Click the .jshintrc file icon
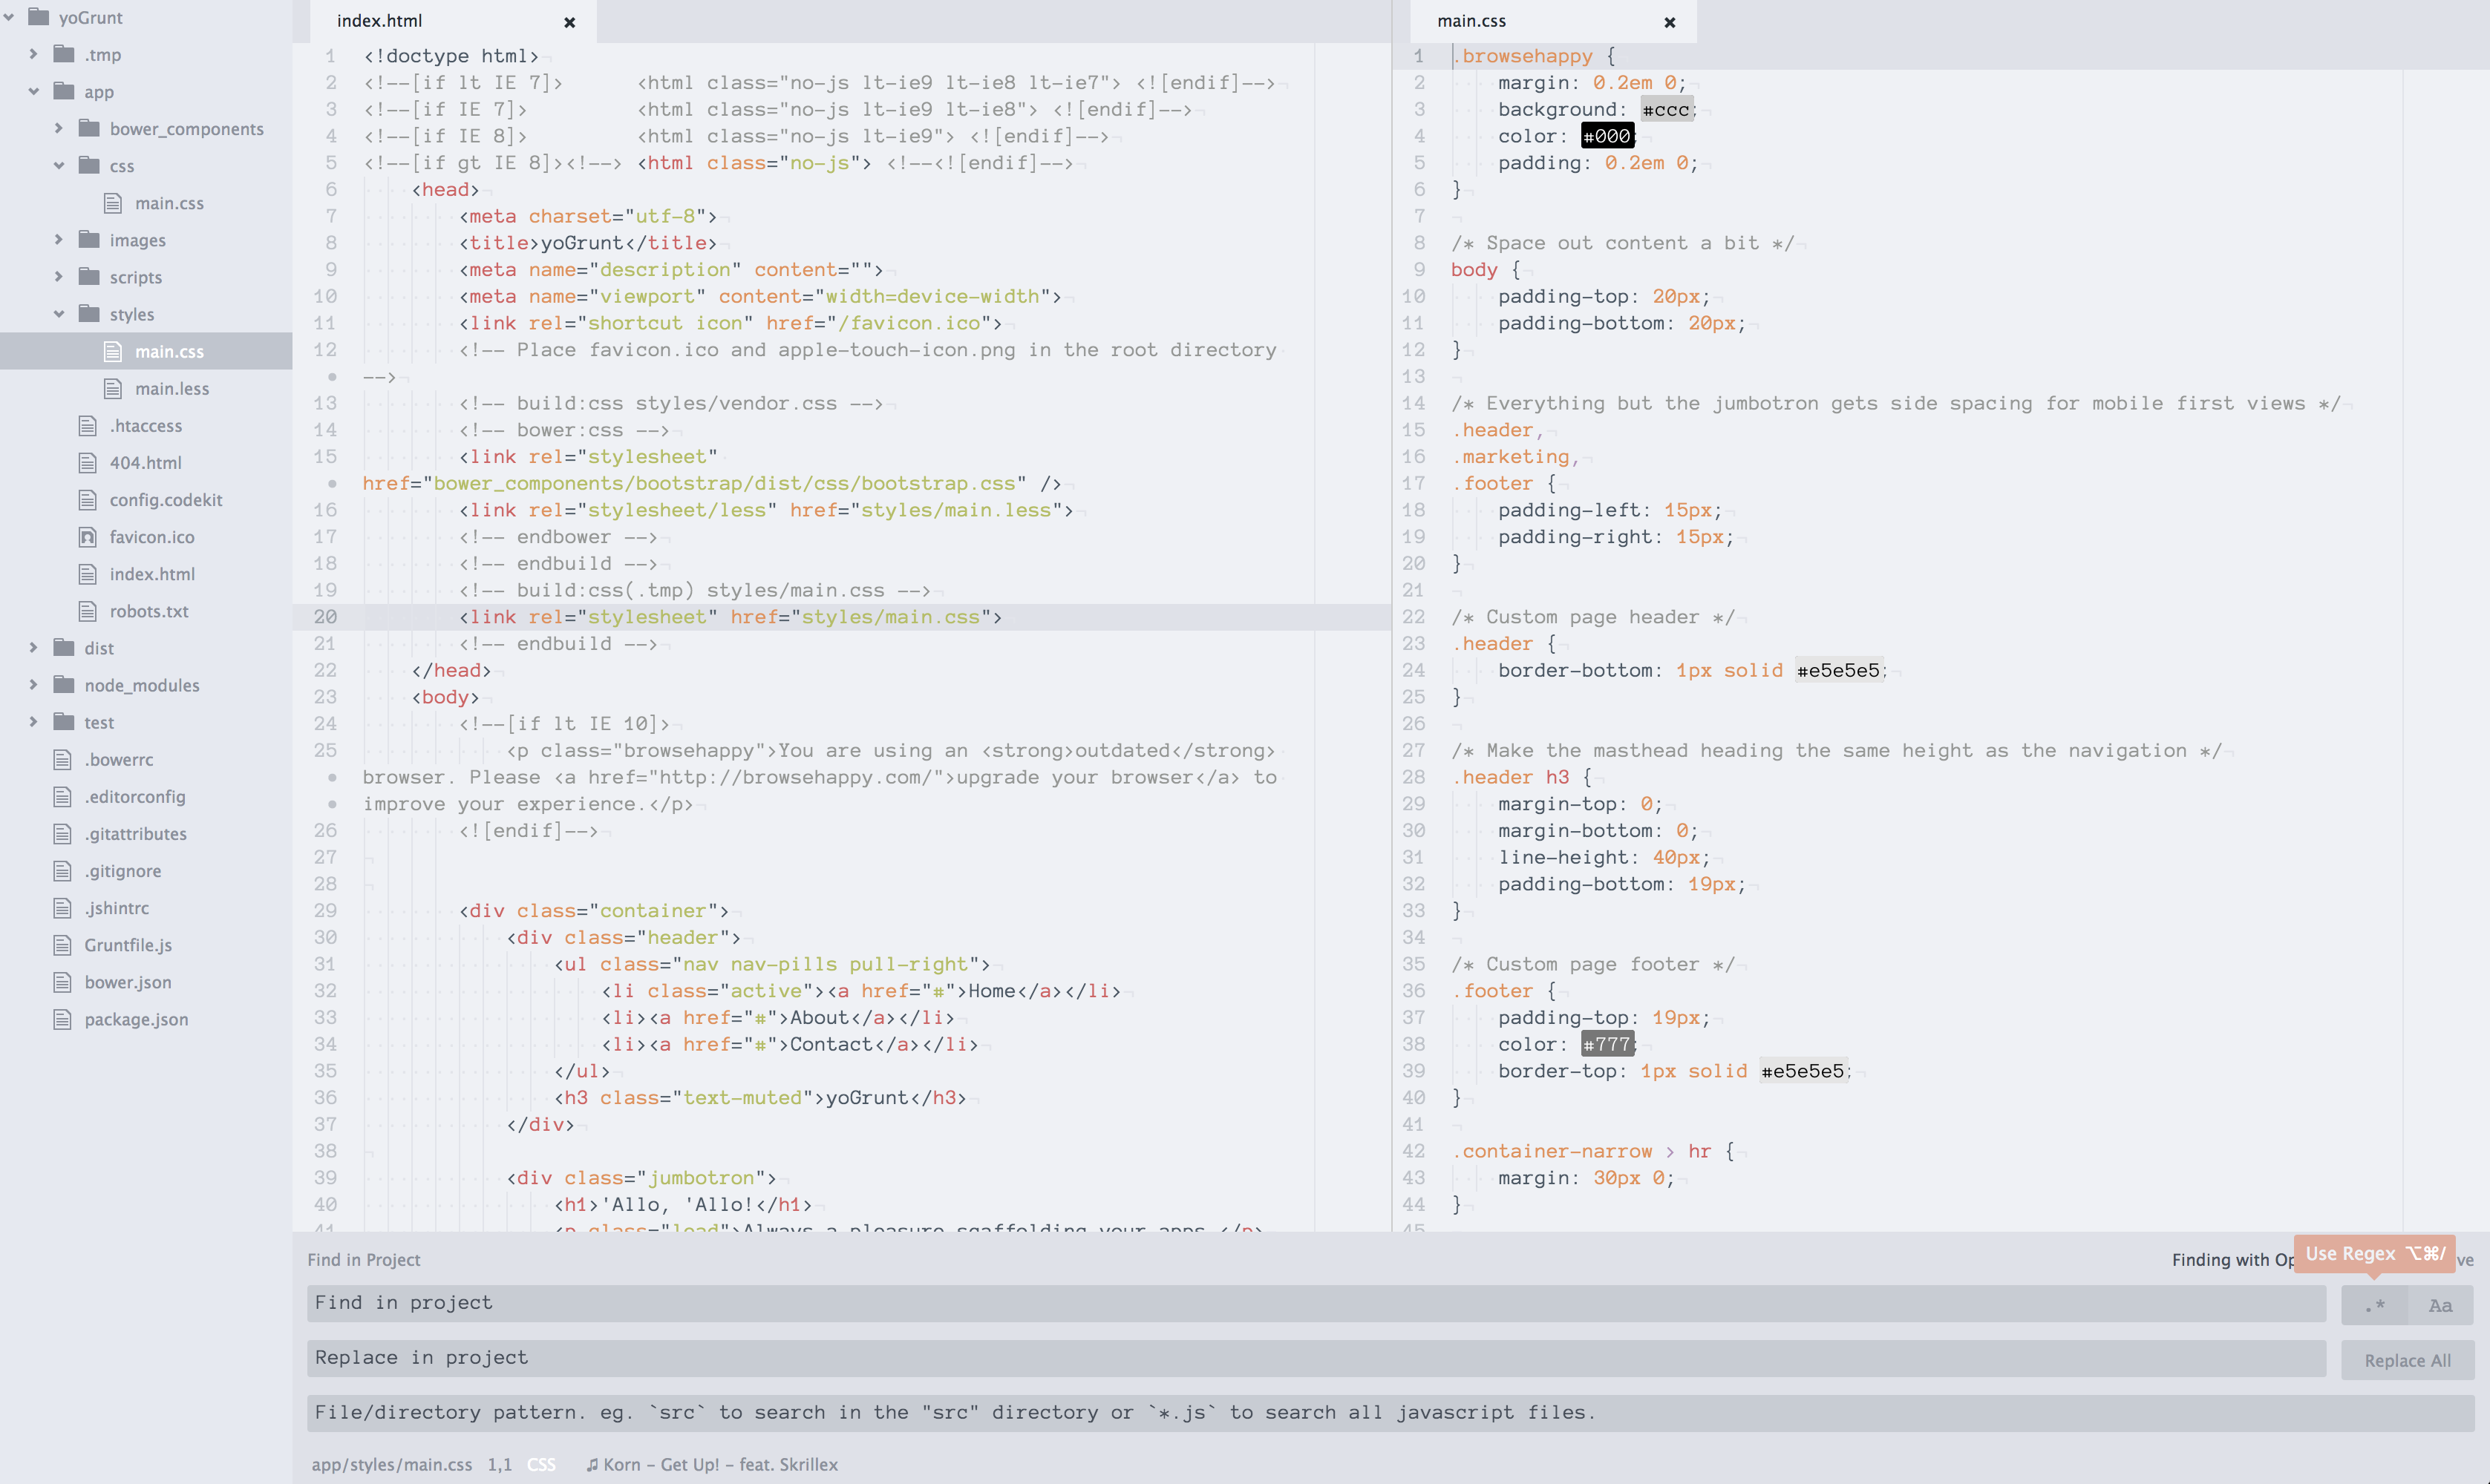The height and width of the screenshot is (1484, 2490). [x=63, y=908]
